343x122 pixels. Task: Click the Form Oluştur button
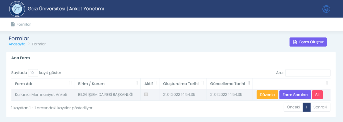click(308, 42)
